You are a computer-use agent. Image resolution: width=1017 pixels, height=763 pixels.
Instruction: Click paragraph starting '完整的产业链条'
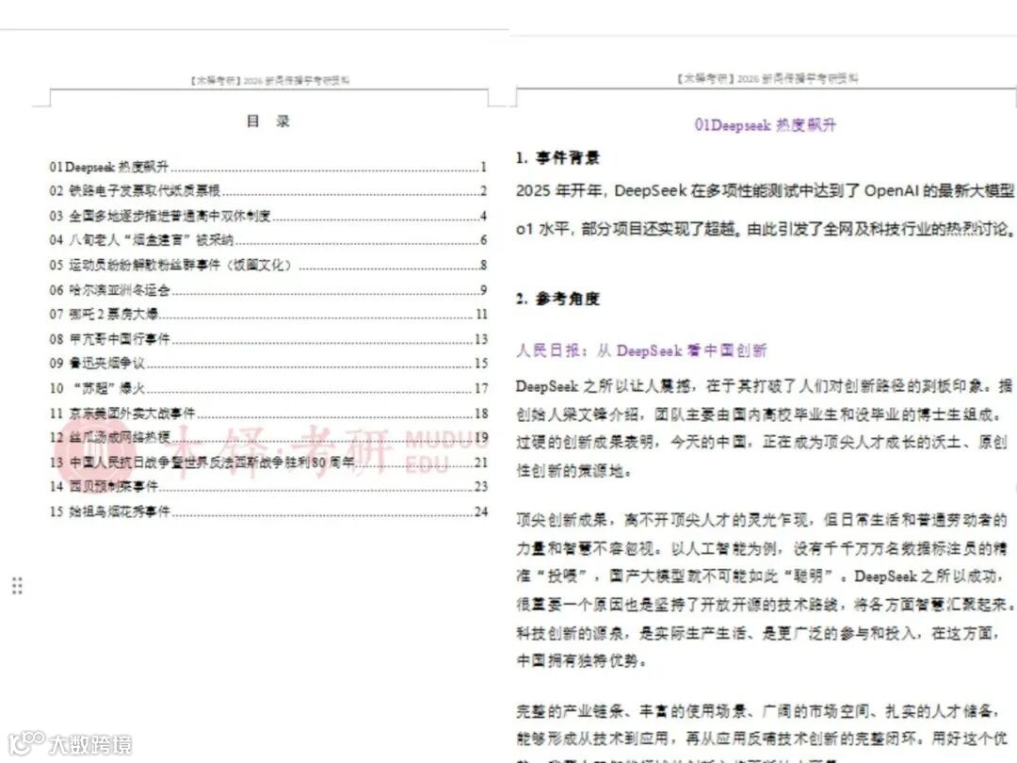pyautogui.click(x=764, y=732)
